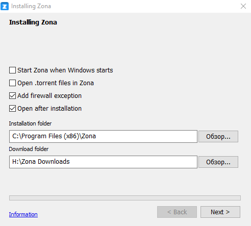The width and height of the screenshot is (251, 226).
Task: Open Обзор browse dialog for Download folder
Action: [x=218, y=162]
